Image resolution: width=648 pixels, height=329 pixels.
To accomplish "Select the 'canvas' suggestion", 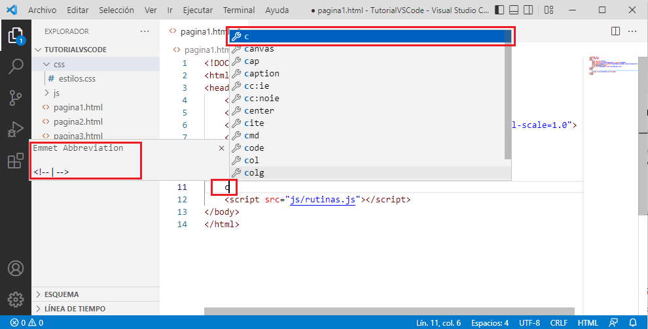I will coord(367,49).
